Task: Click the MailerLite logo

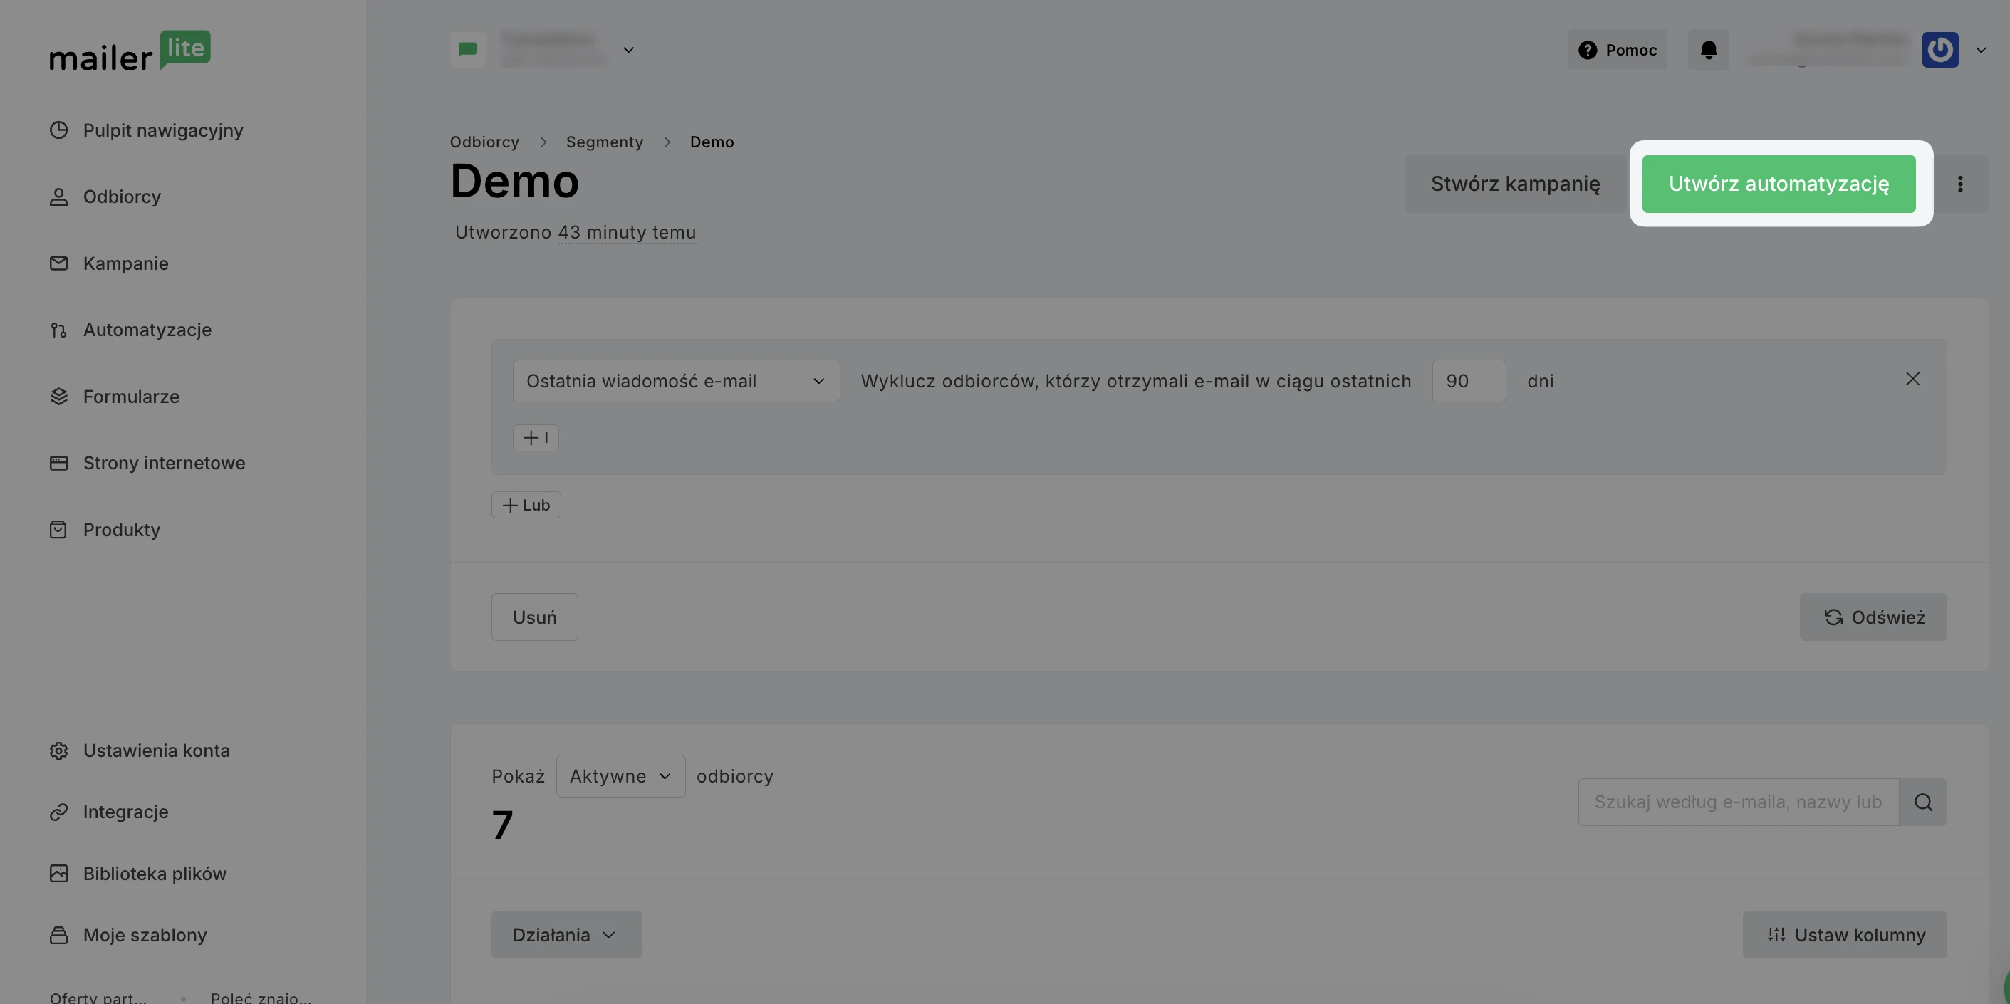Action: 130,51
